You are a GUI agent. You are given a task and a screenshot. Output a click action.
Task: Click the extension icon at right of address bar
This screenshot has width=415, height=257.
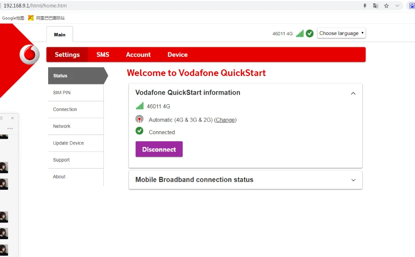412,6
